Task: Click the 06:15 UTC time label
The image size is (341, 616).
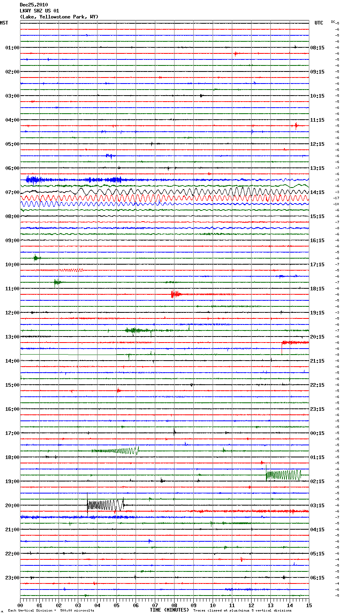Action: [317, 578]
